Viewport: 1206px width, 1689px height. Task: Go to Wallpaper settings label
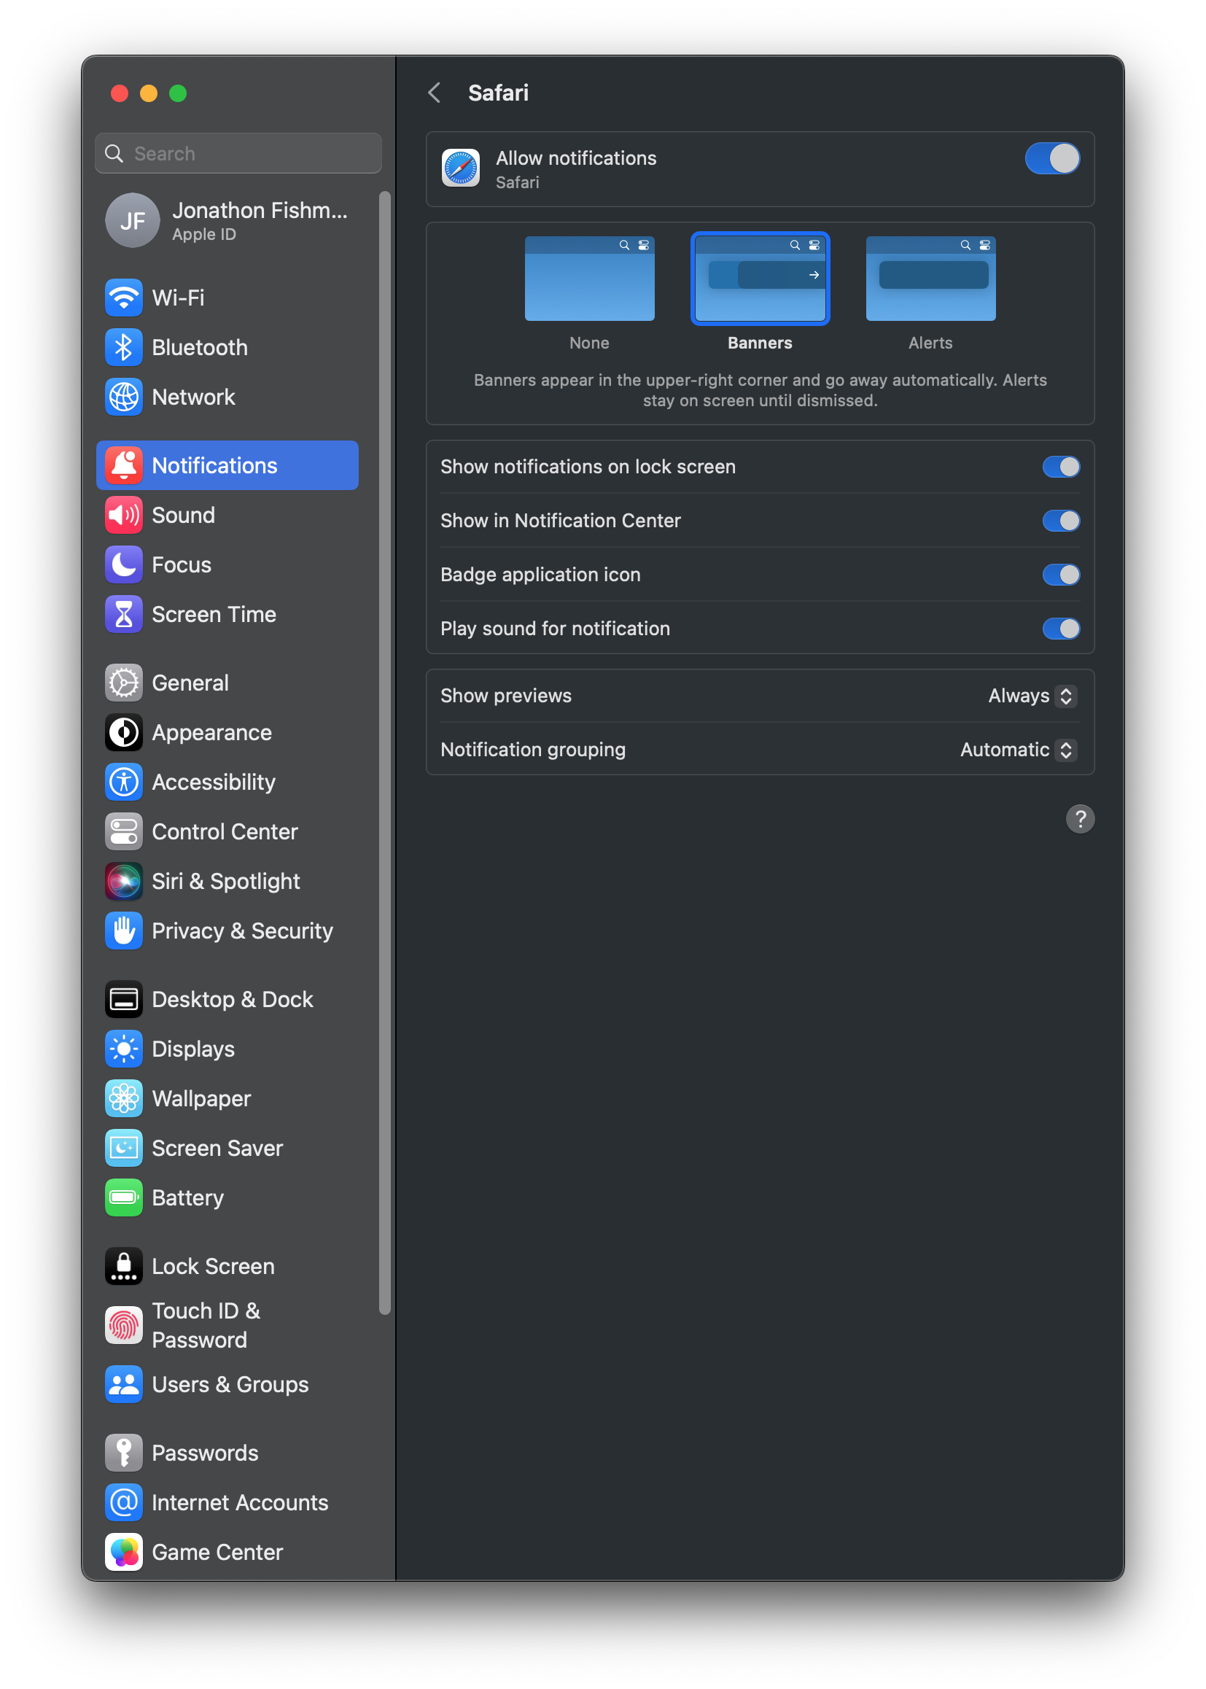(x=201, y=1100)
